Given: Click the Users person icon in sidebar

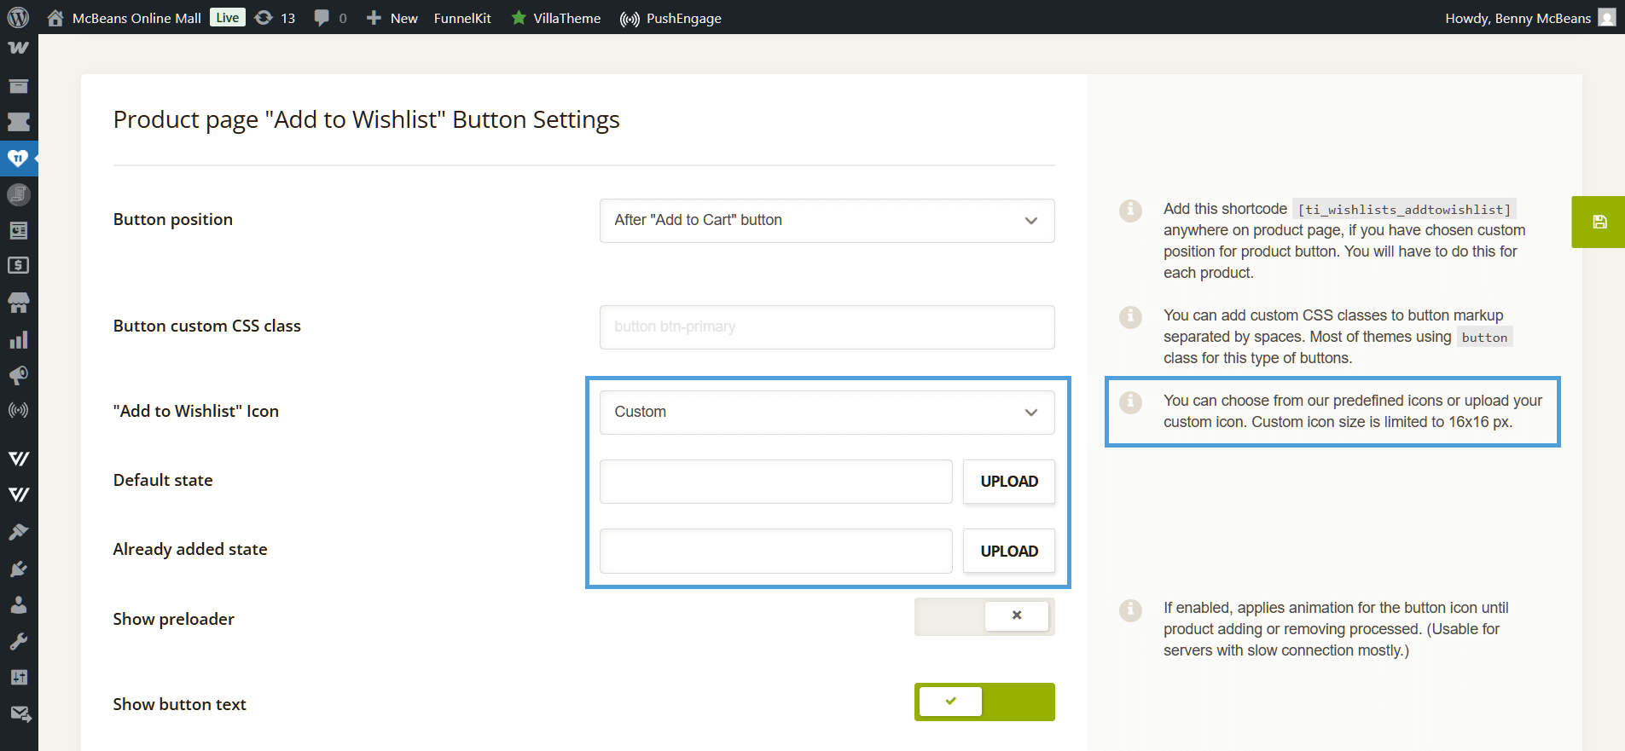Looking at the screenshot, I should click(18, 605).
